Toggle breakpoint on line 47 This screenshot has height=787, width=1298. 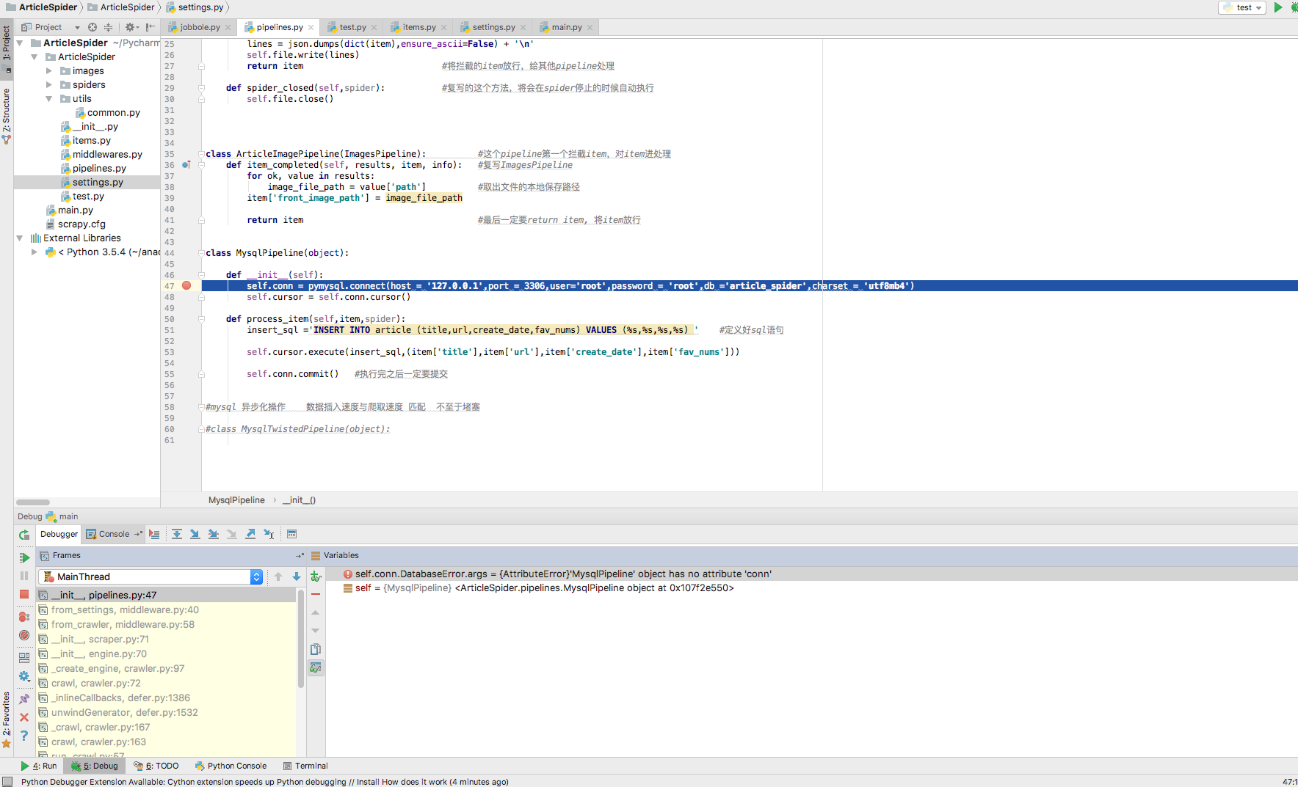pyautogui.click(x=186, y=286)
